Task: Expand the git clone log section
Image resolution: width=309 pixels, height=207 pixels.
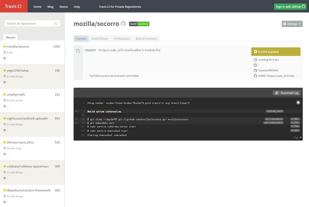Action: click(x=76, y=119)
